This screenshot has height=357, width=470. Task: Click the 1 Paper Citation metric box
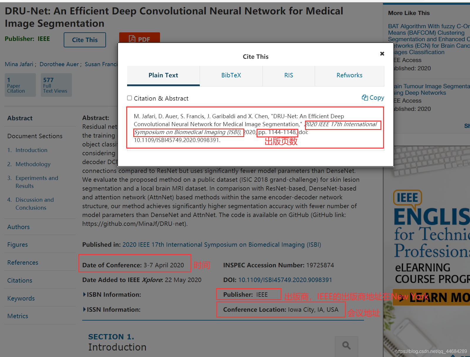[x=20, y=85]
